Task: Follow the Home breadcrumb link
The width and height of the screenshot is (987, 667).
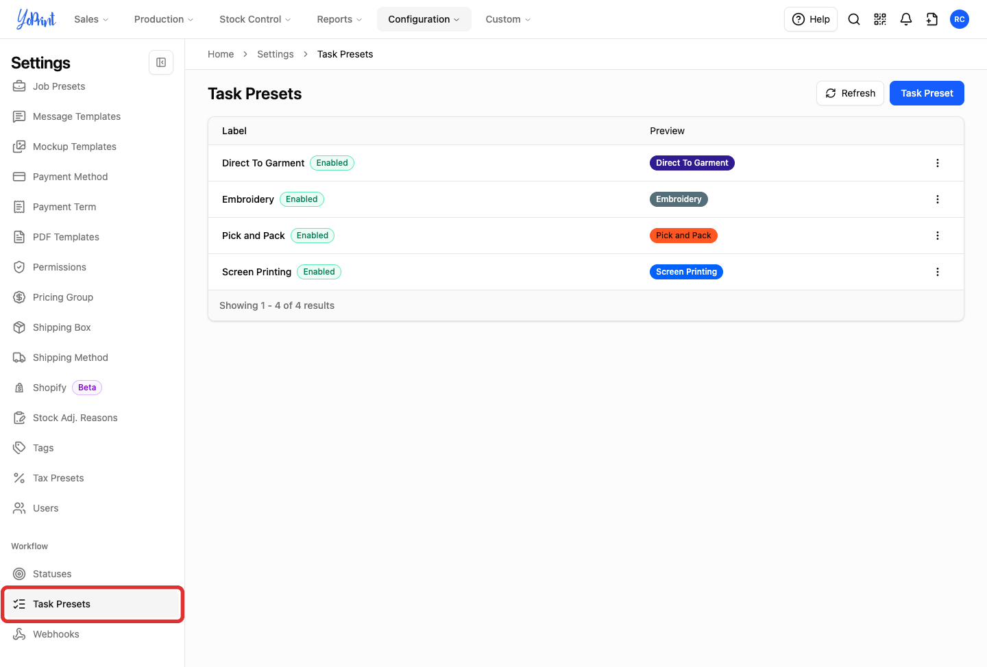Action: [221, 54]
